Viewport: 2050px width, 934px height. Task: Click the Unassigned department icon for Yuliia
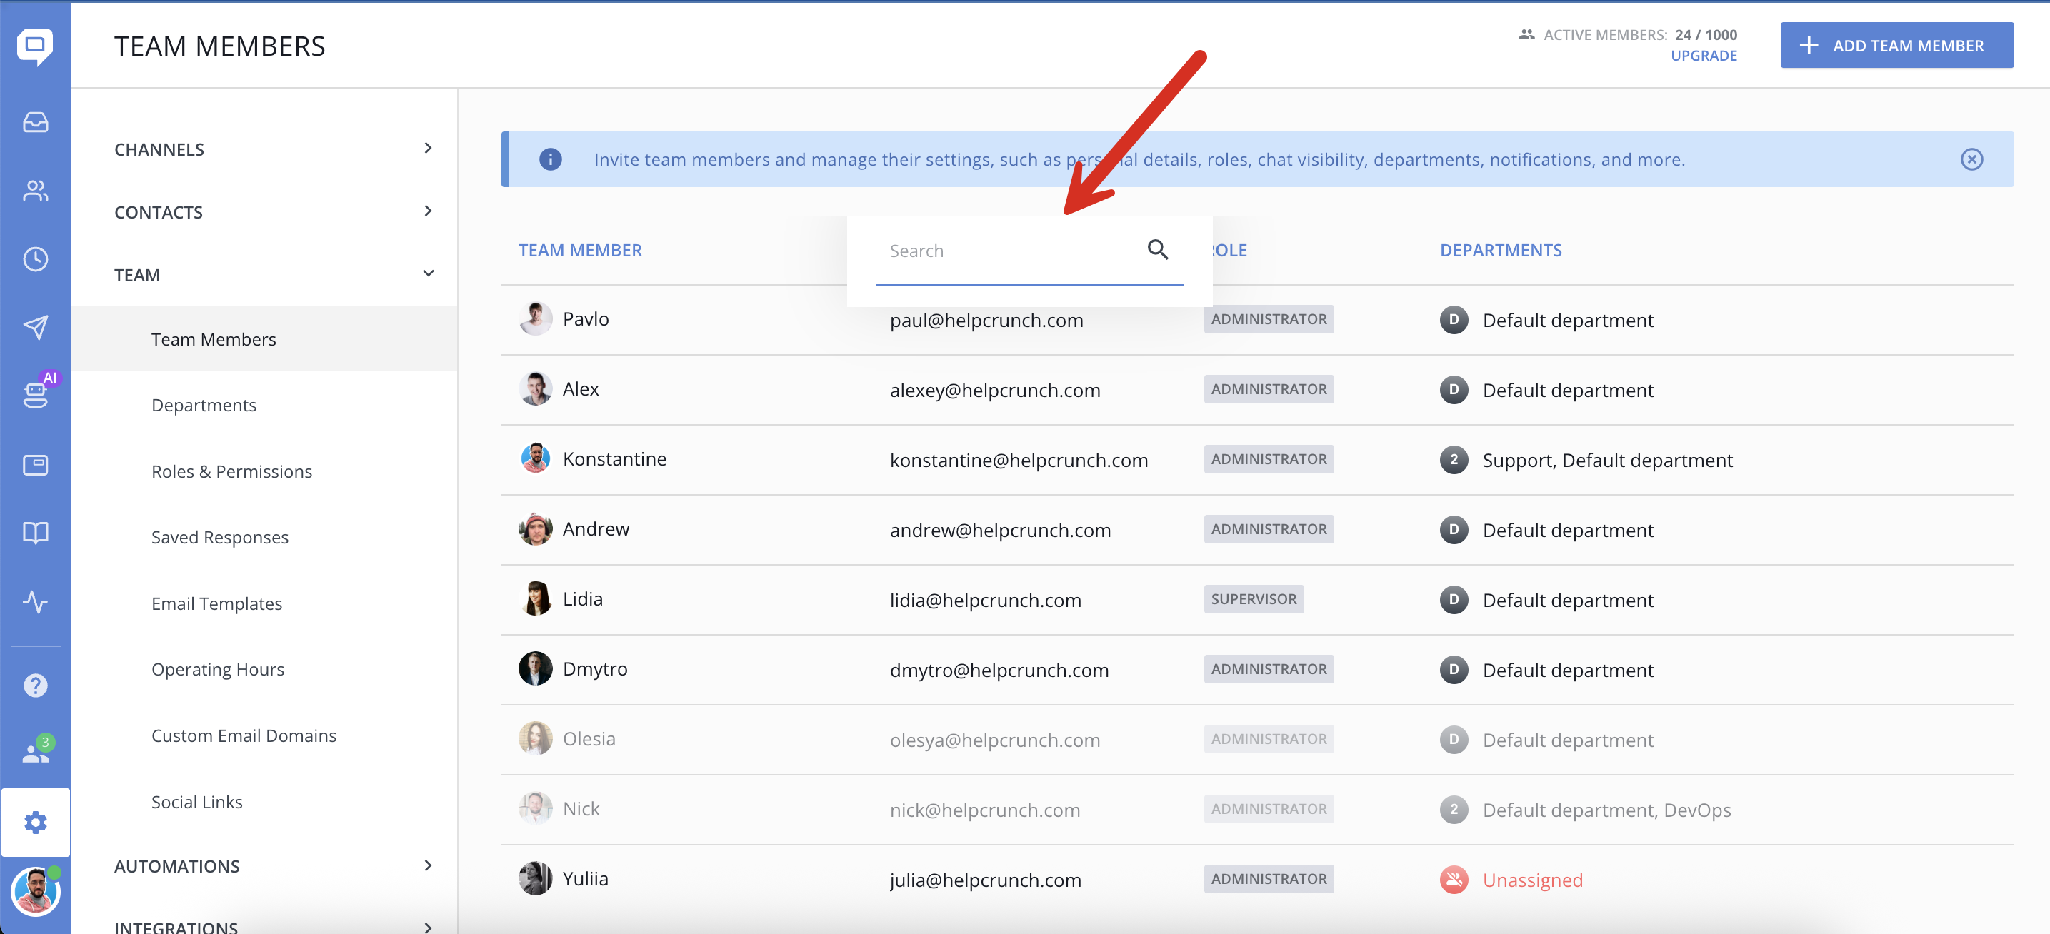[x=1453, y=879]
